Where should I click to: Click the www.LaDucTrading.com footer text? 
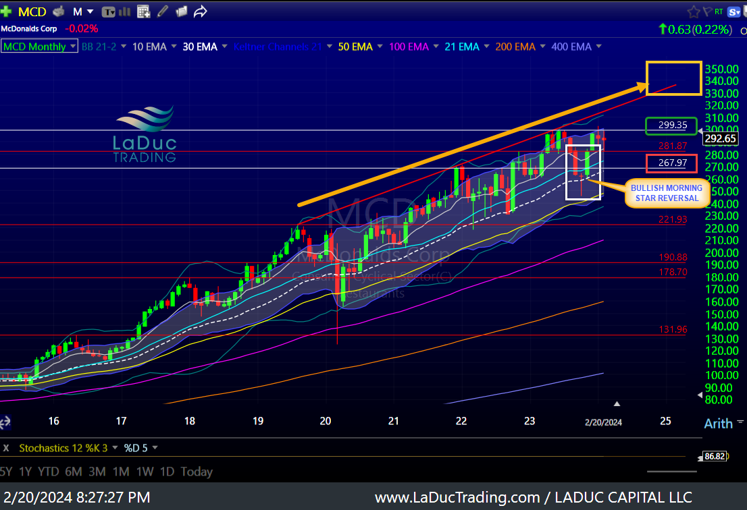(457, 498)
